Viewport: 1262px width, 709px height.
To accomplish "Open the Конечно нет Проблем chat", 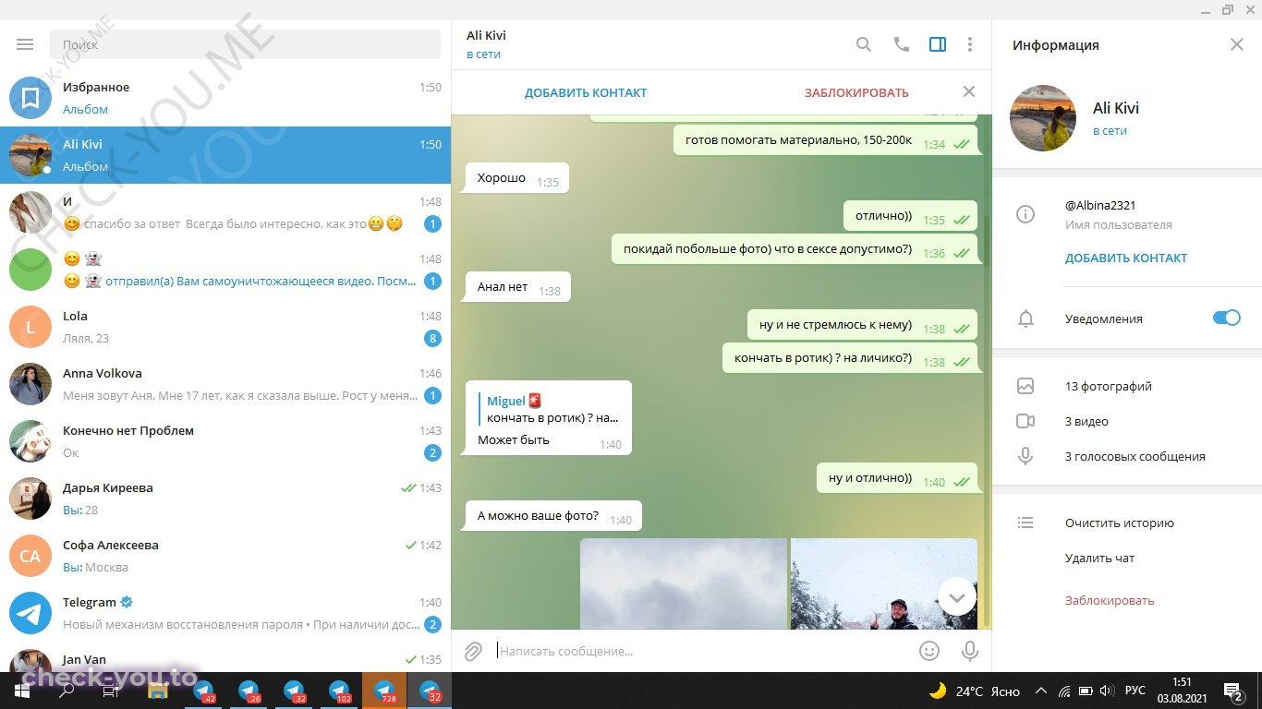I will coord(225,441).
